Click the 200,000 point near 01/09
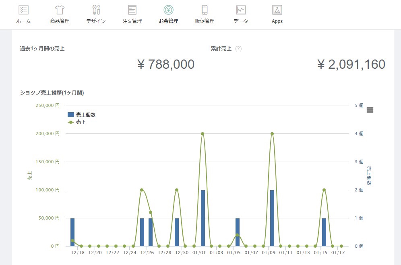This screenshot has height=265, width=401. pos(272,134)
